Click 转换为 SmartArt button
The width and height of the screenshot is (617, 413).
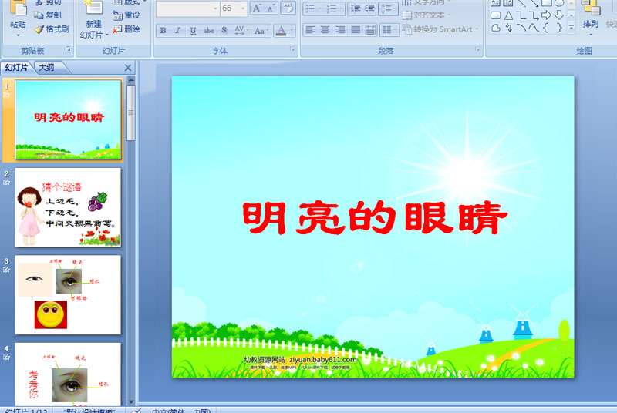click(440, 29)
